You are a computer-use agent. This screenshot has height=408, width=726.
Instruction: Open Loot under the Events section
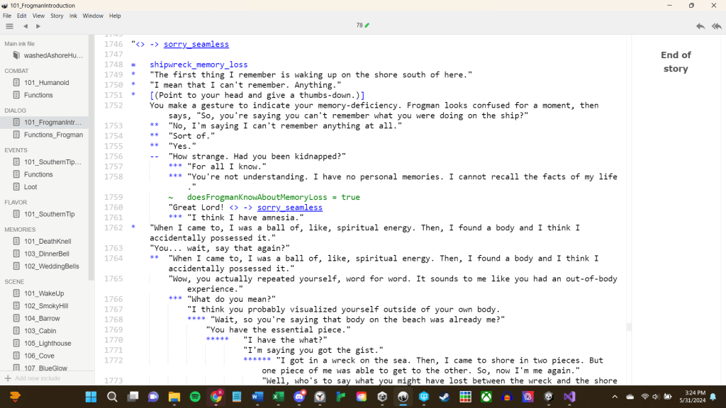pos(32,187)
